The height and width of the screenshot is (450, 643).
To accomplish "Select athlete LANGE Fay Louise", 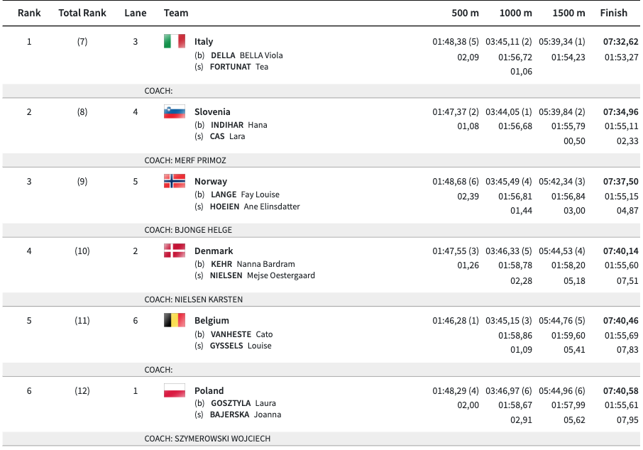I will click(x=245, y=194).
